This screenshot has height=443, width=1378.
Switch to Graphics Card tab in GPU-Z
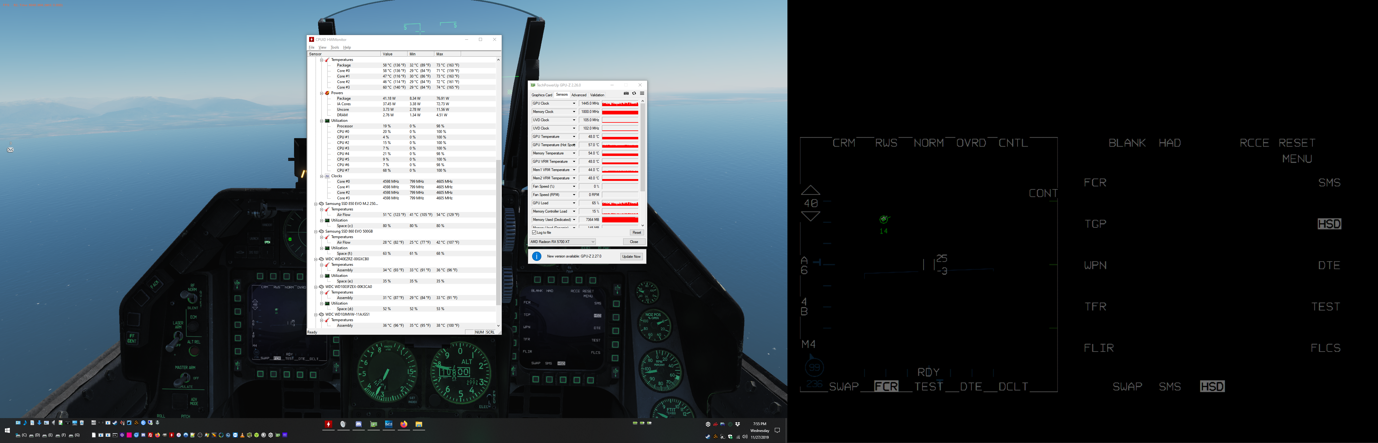tap(542, 95)
